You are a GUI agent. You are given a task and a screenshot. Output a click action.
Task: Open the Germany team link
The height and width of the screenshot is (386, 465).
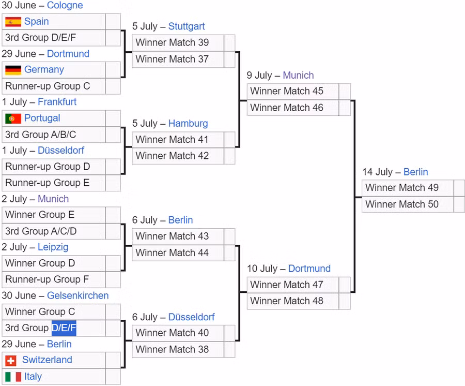(x=44, y=70)
